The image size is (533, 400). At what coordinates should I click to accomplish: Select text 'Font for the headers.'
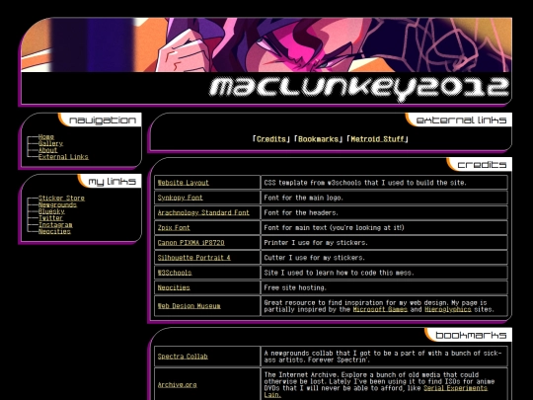(x=301, y=212)
